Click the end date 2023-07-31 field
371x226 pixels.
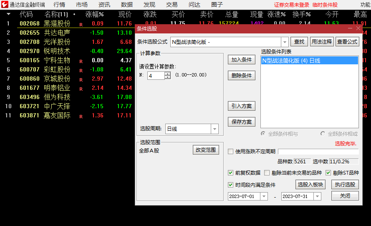click(x=298, y=196)
